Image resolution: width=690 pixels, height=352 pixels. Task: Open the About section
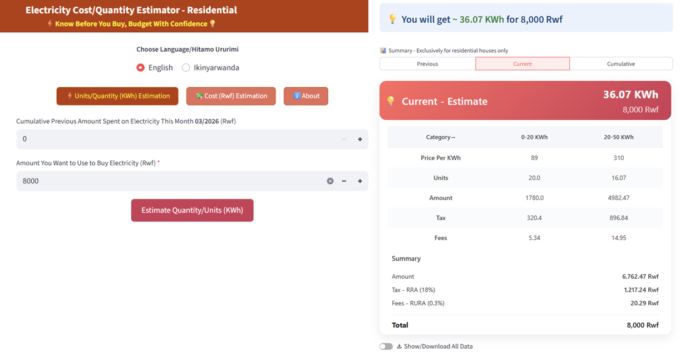pos(305,96)
